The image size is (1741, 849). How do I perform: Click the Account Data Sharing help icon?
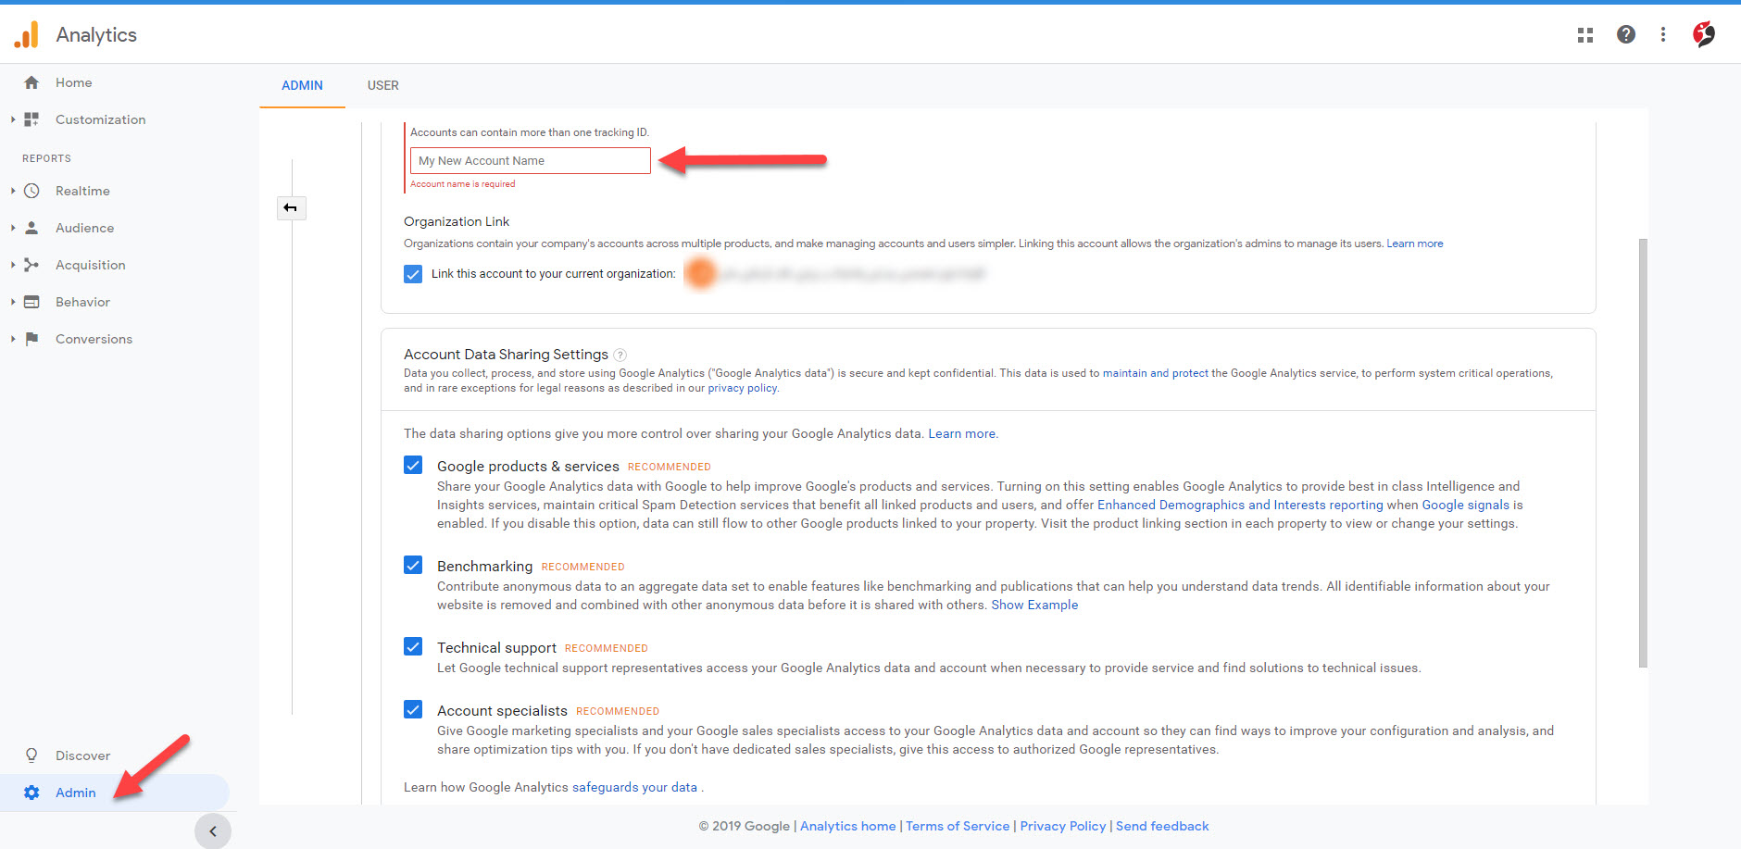point(620,355)
